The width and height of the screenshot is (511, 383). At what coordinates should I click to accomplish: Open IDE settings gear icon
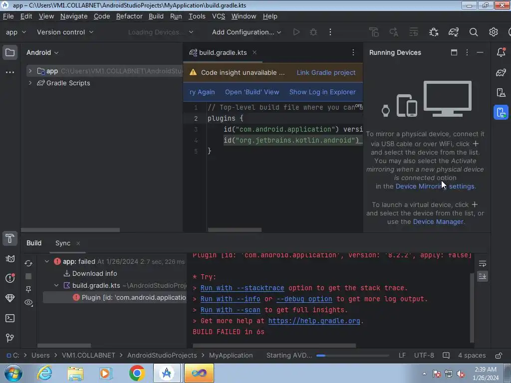click(x=494, y=32)
